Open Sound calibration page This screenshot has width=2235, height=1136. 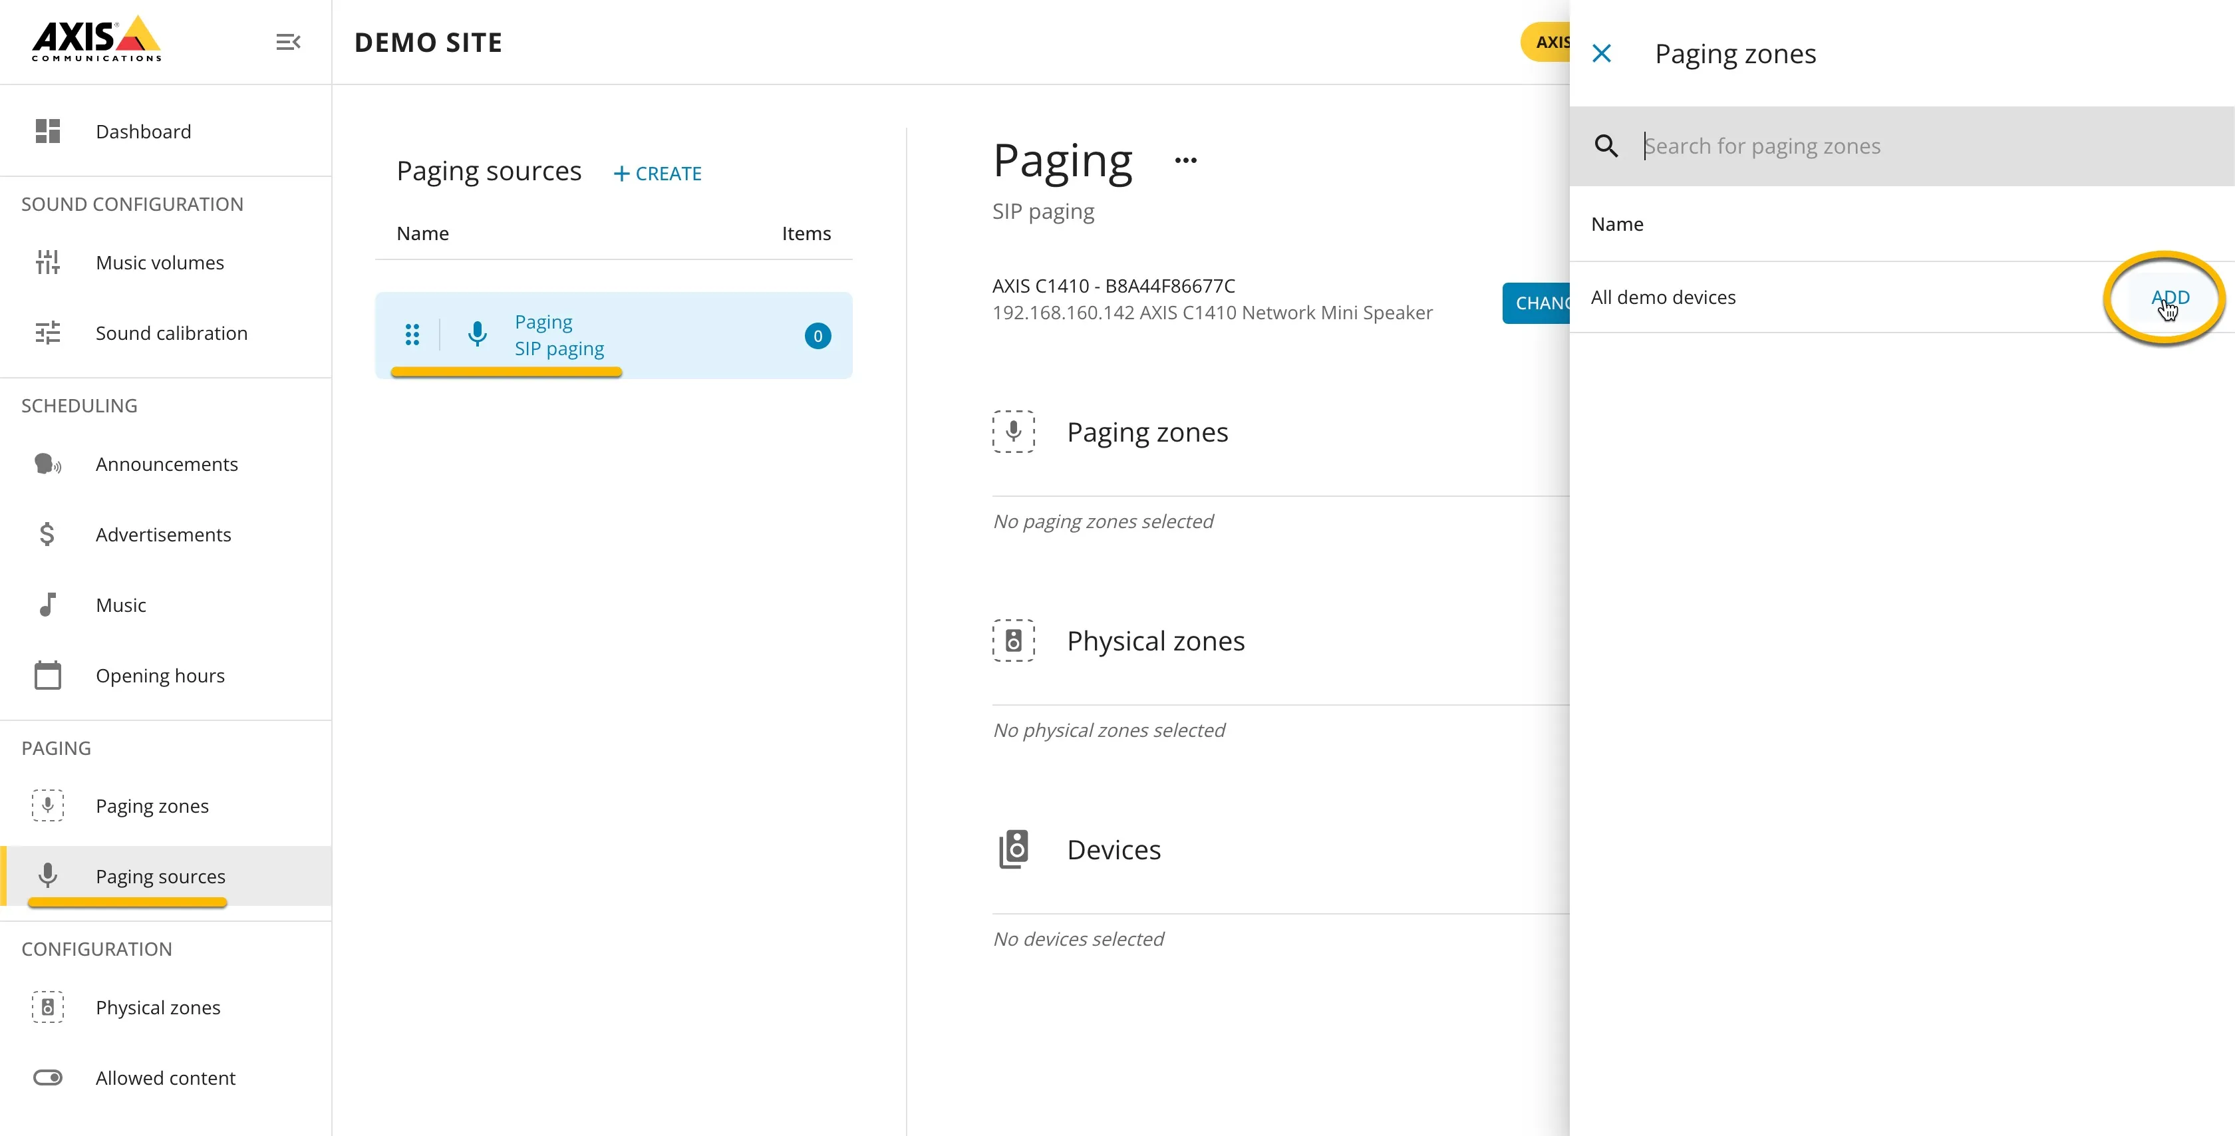click(171, 333)
